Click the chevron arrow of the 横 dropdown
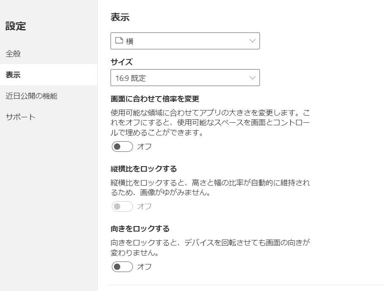 pyautogui.click(x=252, y=41)
